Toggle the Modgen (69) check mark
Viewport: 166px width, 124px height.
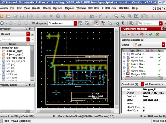159,74
